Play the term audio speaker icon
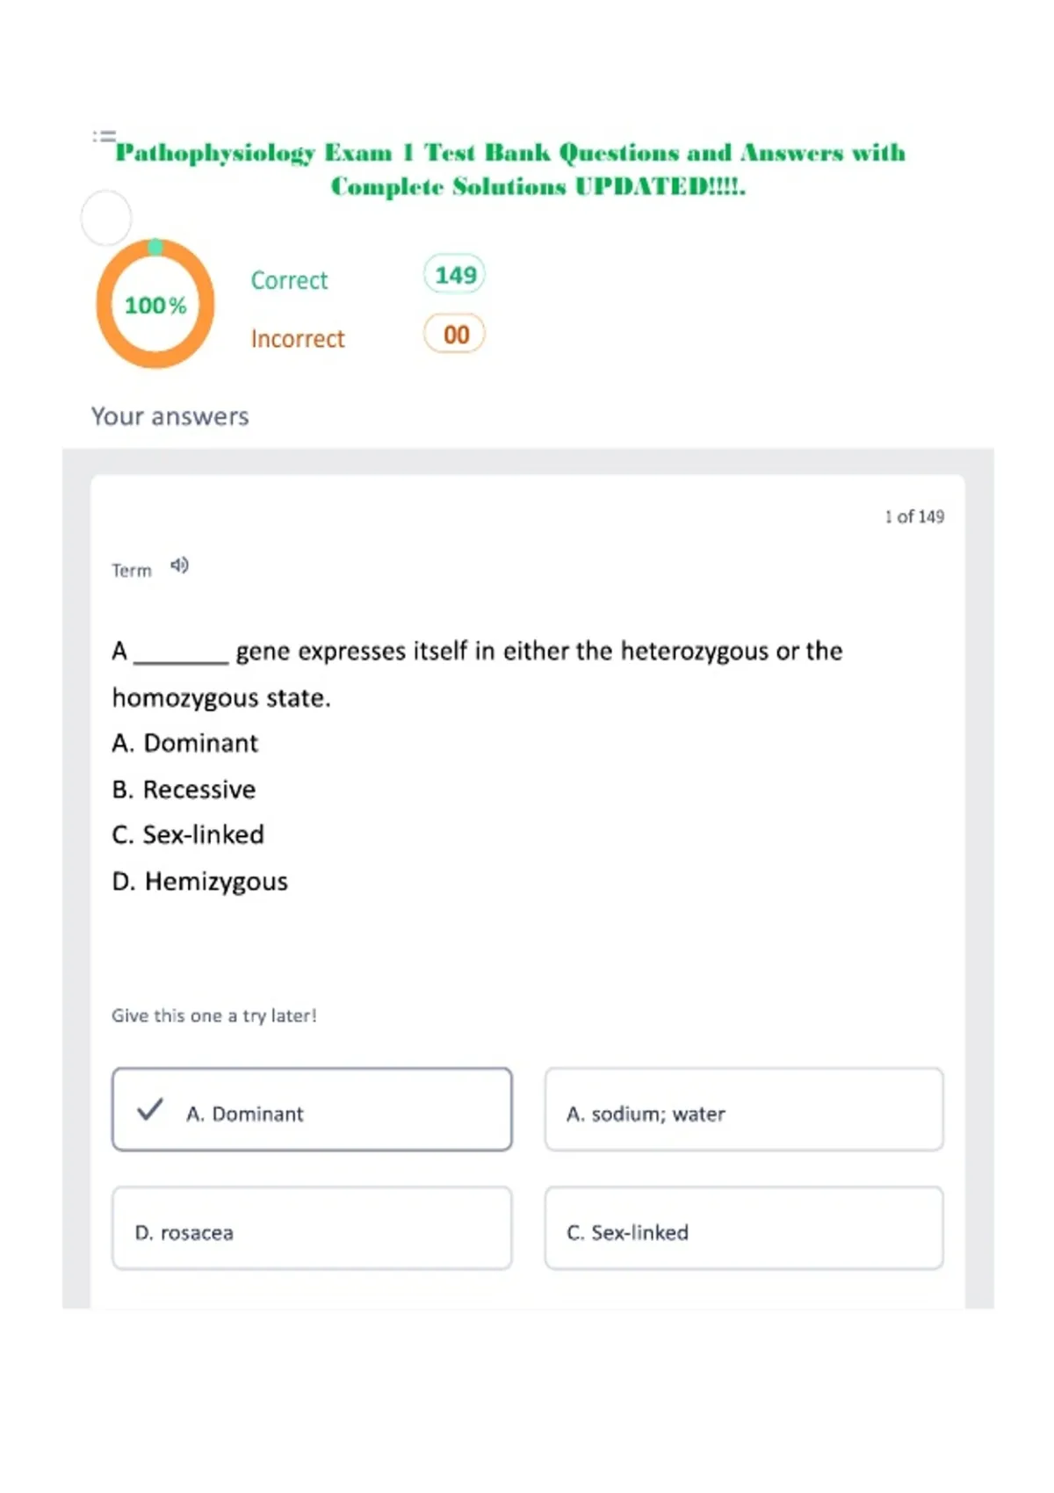This screenshot has width=1054, height=1493. (179, 566)
